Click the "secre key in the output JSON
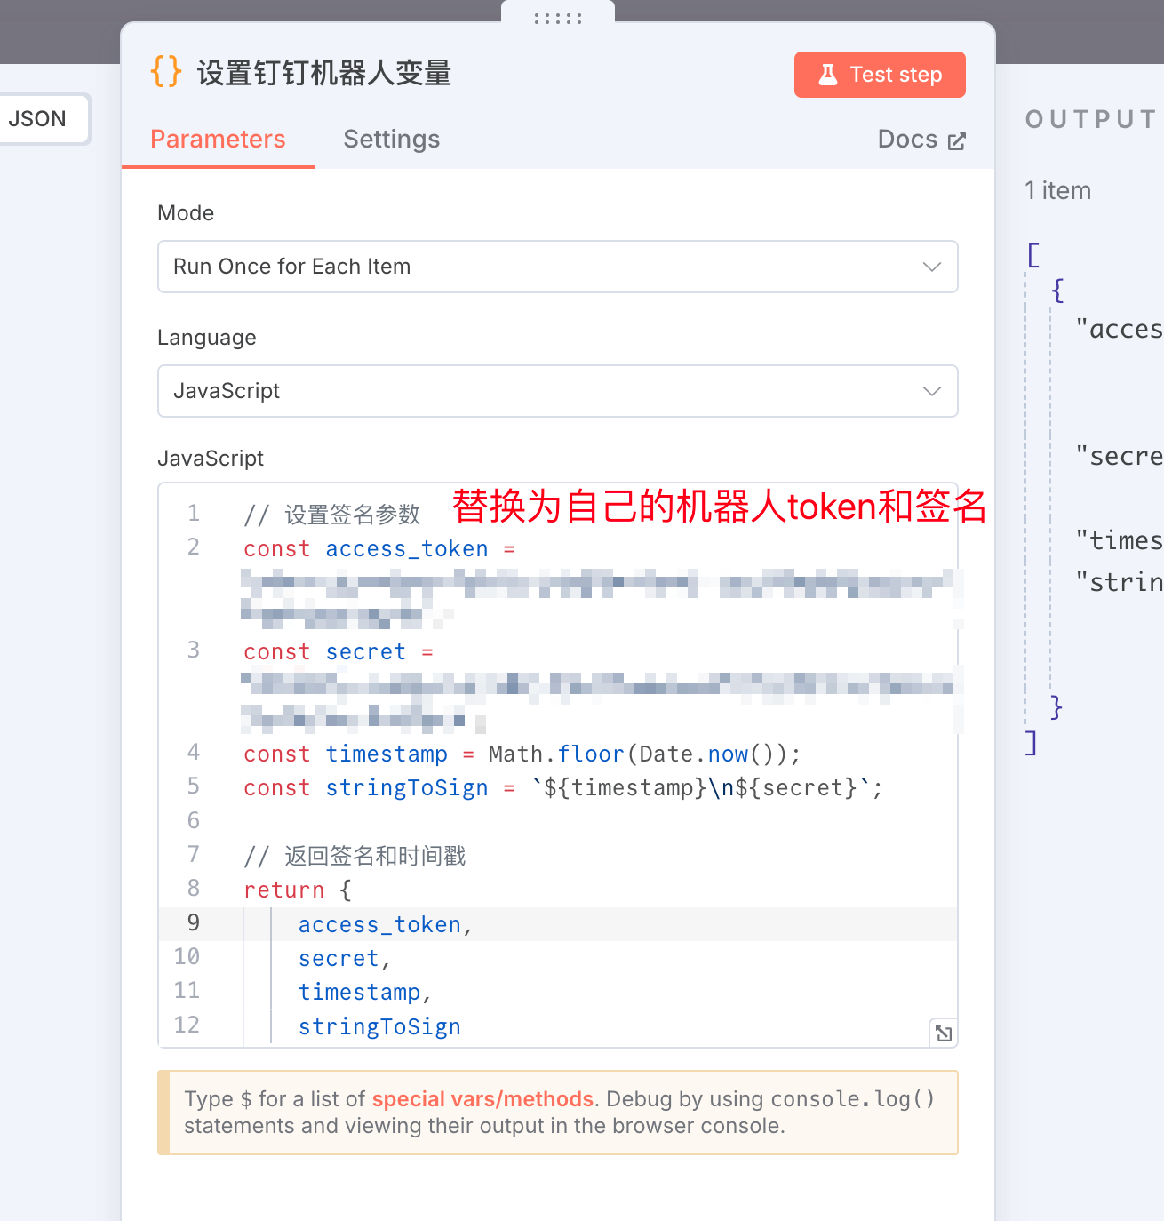This screenshot has height=1221, width=1164. (x=1119, y=457)
